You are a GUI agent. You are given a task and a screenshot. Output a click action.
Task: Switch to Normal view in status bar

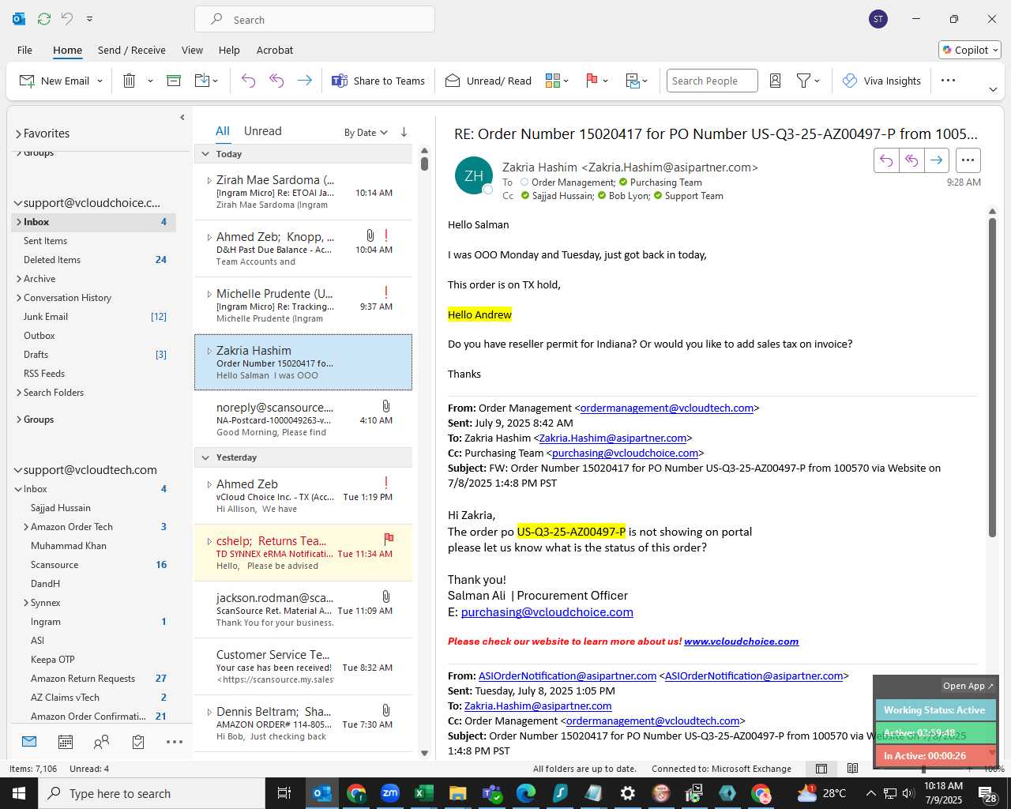(x=821, y=769)
